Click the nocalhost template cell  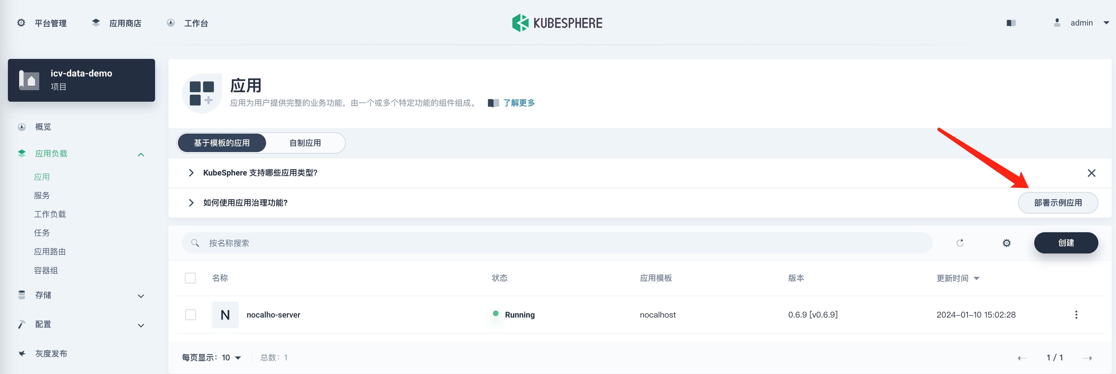(658, 315)
